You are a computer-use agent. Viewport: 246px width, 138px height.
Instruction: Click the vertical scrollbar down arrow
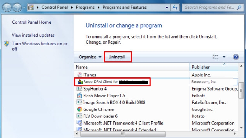click(241, 128)
